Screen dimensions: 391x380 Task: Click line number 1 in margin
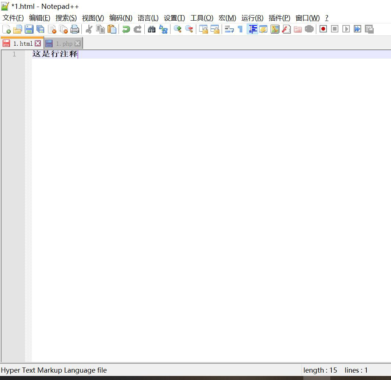(14, 54)
